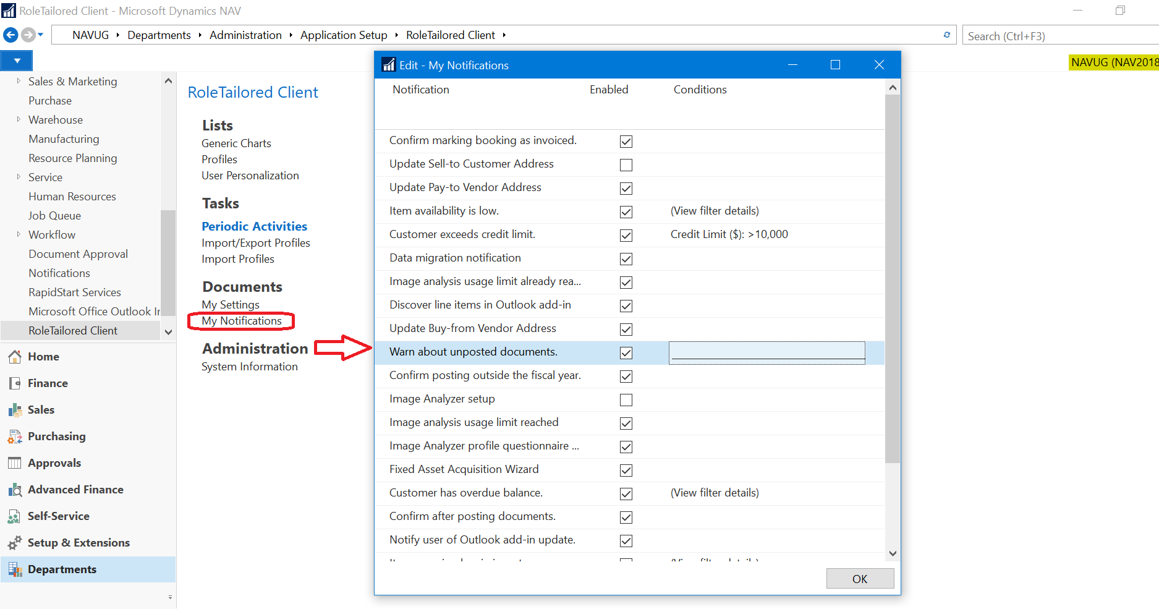
Task: Enable 'Image Analyzer setup' notification checkbox
Action: coord(626,400)
